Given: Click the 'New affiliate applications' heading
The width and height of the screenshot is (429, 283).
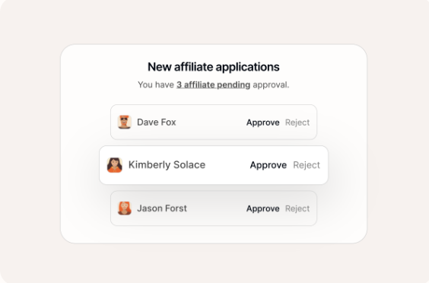Looking at the screenshot, I should tap(214, 67).
